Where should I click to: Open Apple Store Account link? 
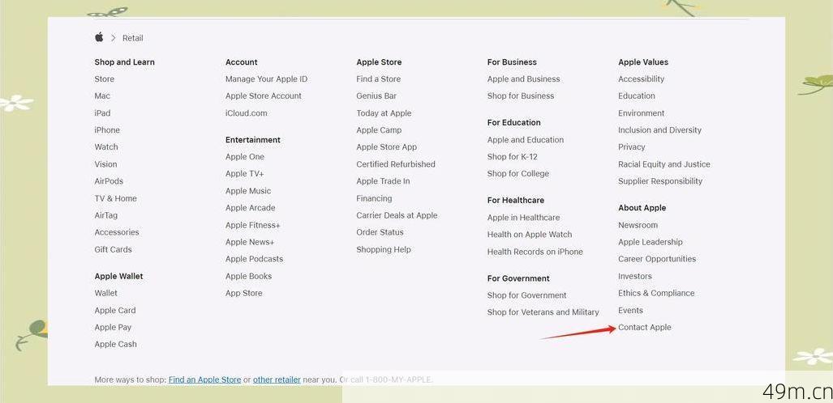[x=264, y=96]
